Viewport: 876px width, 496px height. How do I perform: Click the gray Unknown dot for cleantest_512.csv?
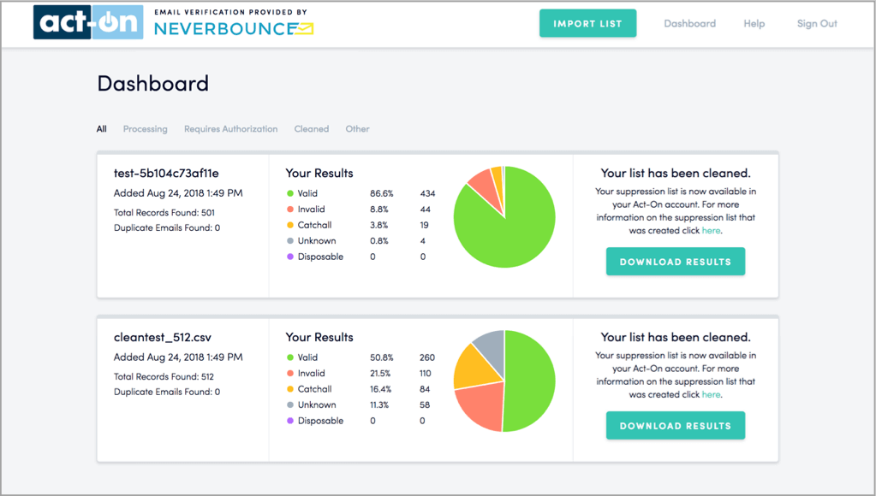pos(290,405)
